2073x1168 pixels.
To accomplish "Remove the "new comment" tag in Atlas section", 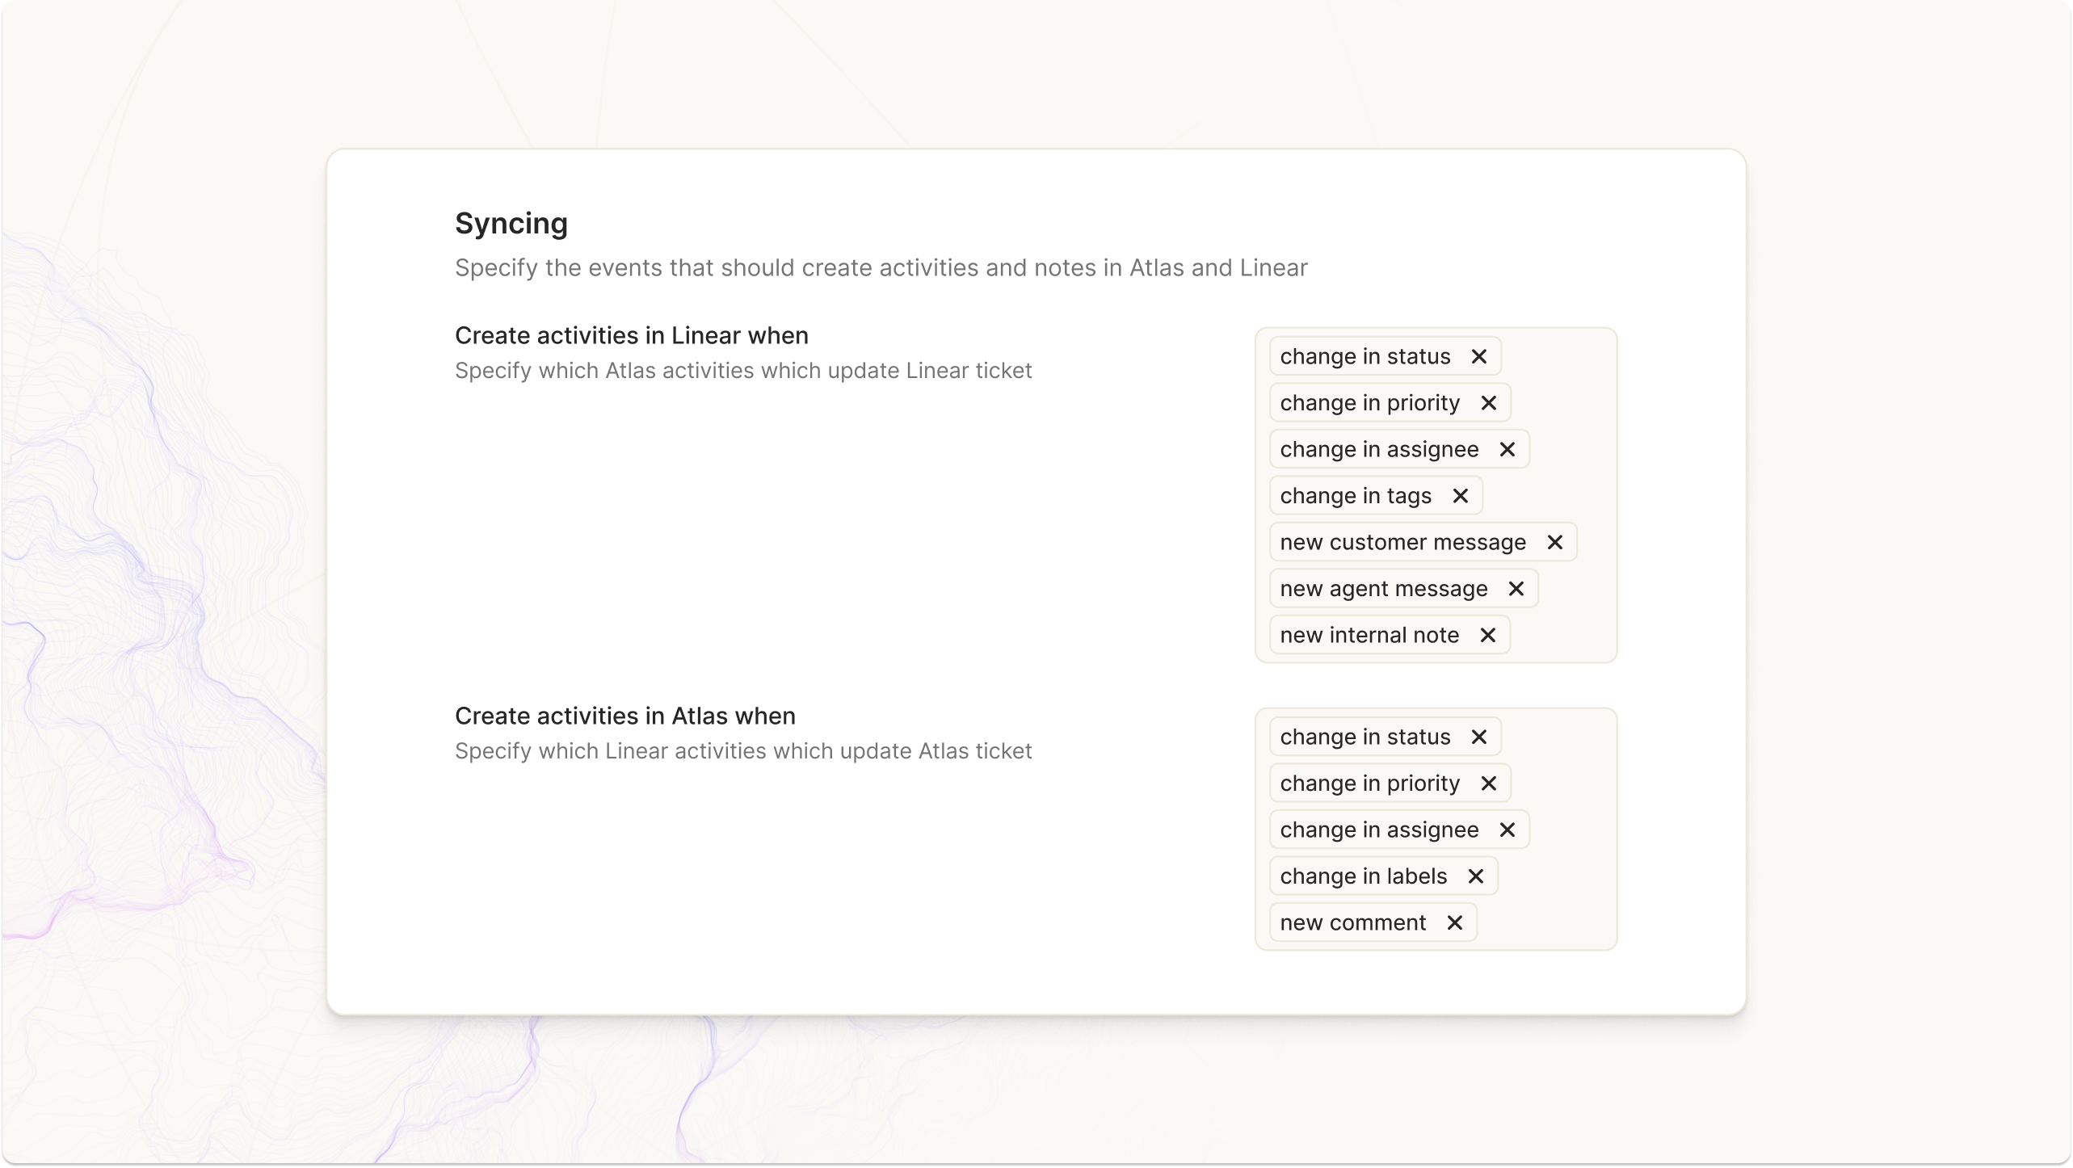I will pos(1455,922).
